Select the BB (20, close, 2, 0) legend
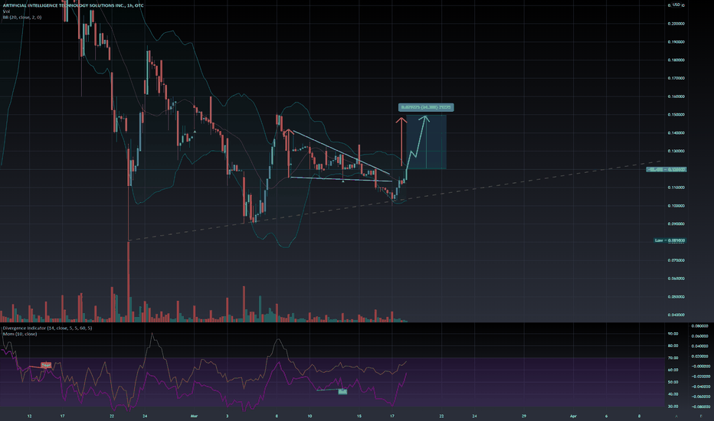The height and width of the screenshot is (421, 714). tap(22, 18)
